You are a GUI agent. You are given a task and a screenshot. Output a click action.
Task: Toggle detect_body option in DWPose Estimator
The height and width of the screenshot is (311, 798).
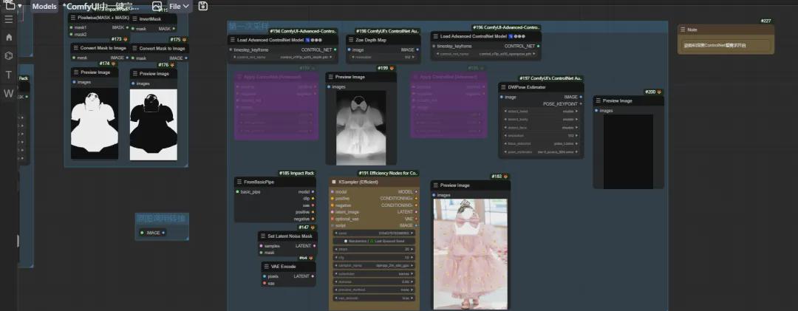[541, 120]
